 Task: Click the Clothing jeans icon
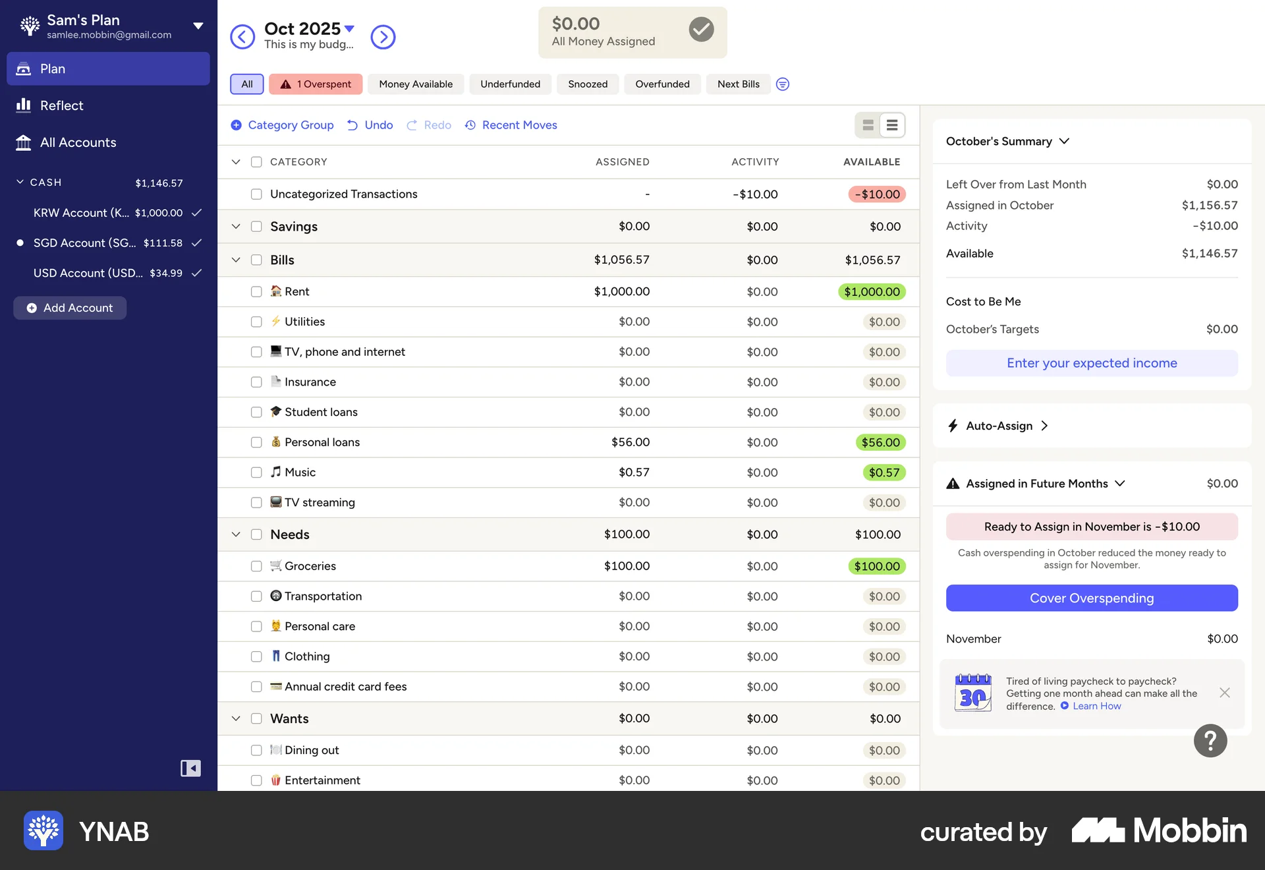(x=276, y=656)
